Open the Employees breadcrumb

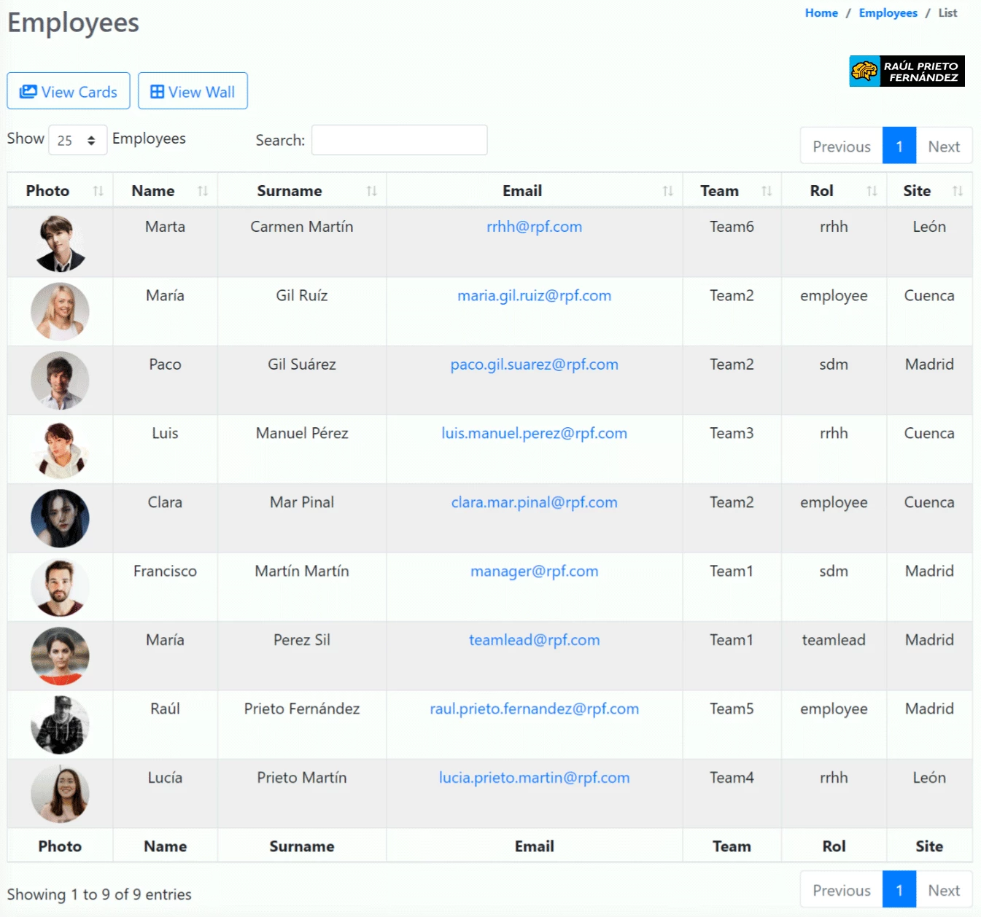pos(888,12)
